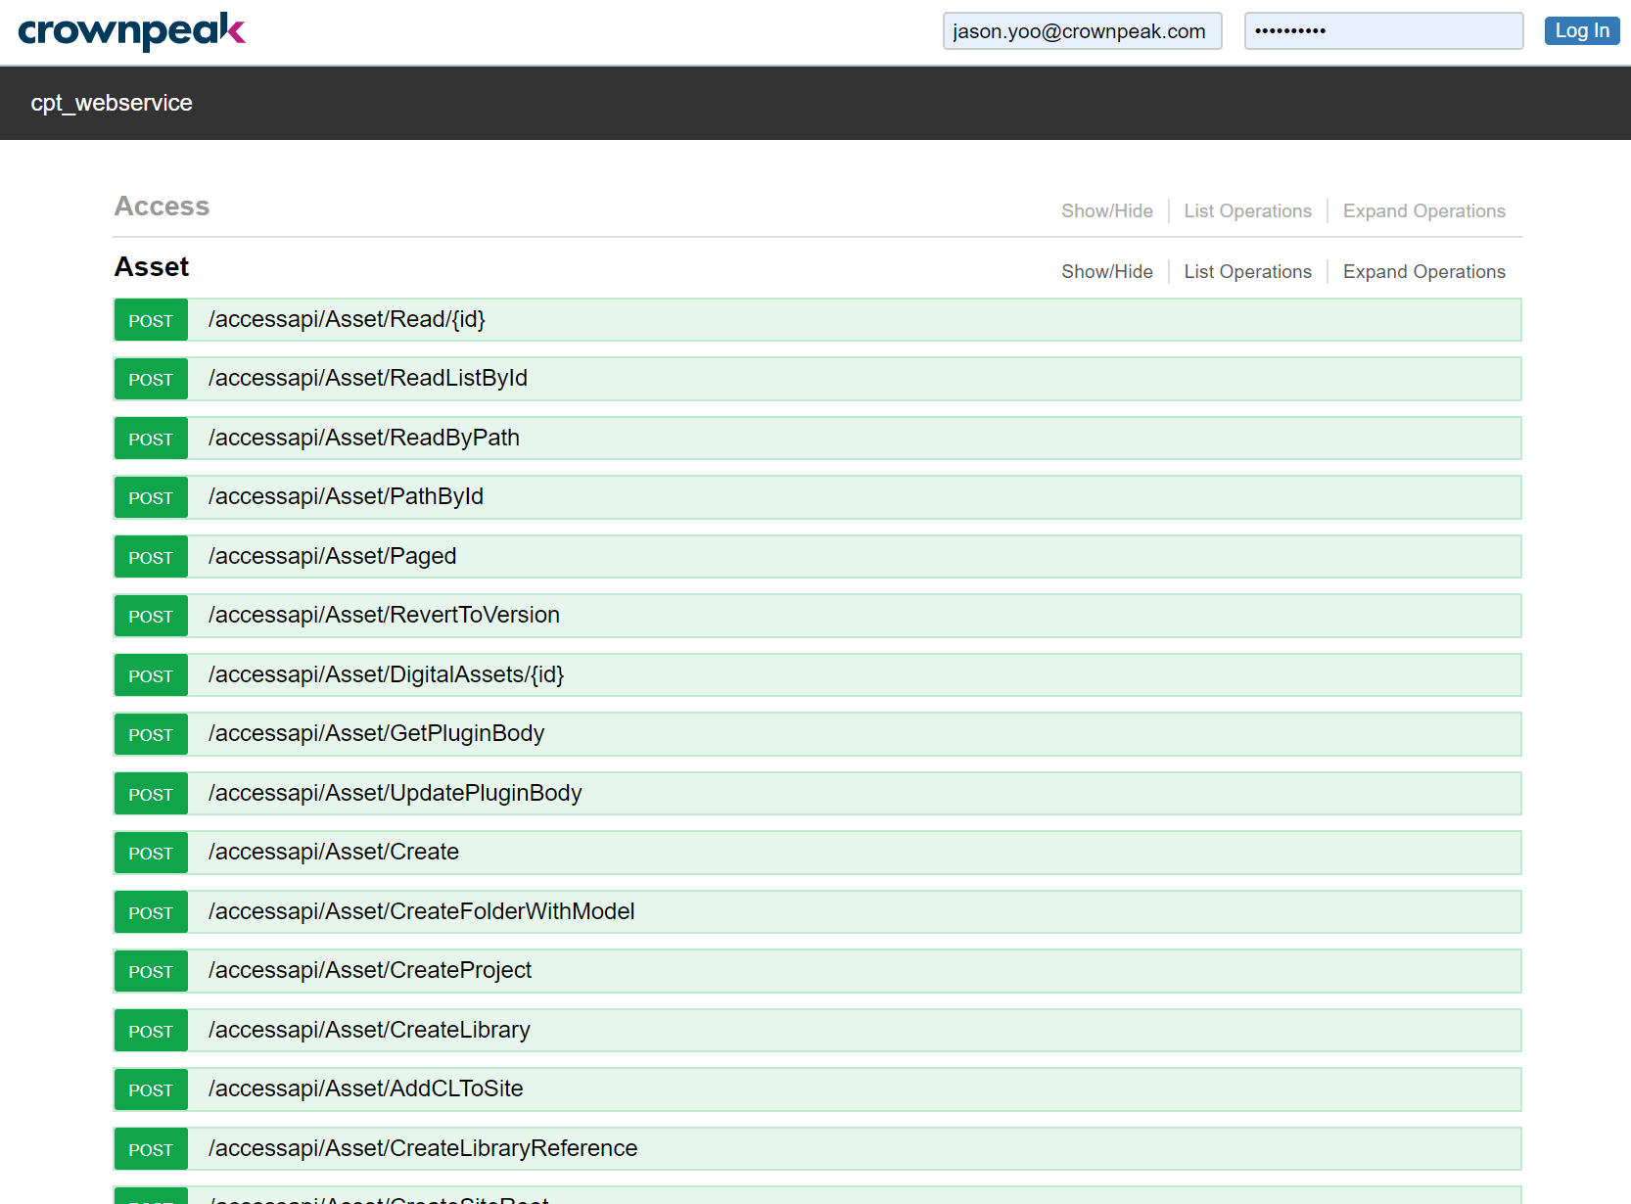
Task: Focus the email field with jason.yoo@crownpeak.com
Action: [x=1082, y=31]
